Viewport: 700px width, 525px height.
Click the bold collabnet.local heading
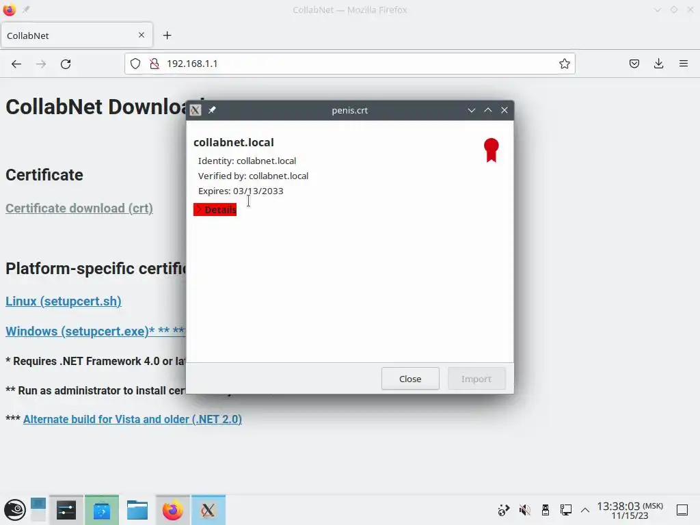tap(234, 142)
